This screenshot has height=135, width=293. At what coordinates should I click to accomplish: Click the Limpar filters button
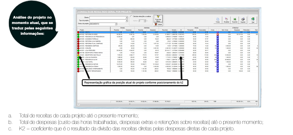158,24
